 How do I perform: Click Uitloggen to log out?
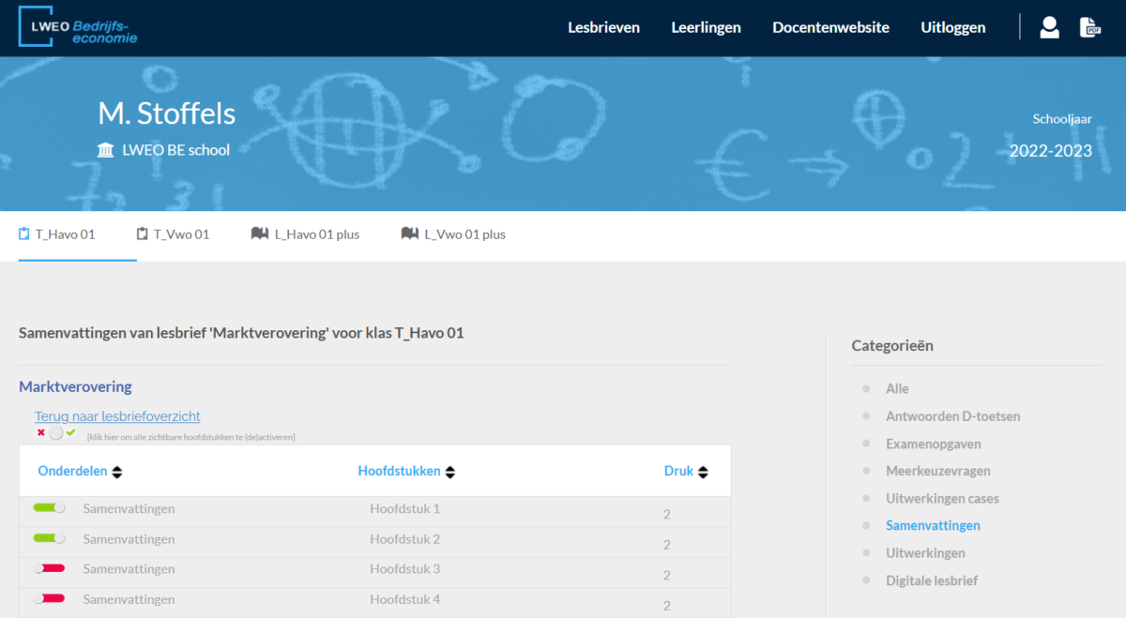pyautogui.click(x=952, y=28)
